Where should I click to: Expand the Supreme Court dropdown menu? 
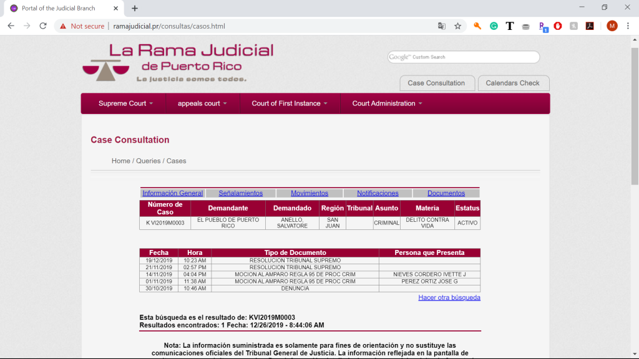pyautogui.click(x=125, y=103)
